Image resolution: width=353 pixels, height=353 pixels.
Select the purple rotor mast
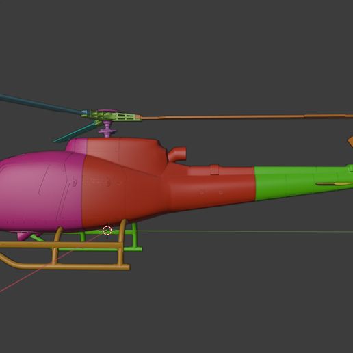click(x=107, y=129)
